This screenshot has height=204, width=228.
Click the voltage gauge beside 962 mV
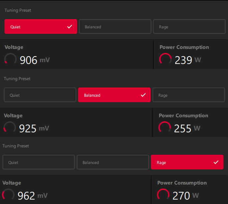(x=8, y=195)
